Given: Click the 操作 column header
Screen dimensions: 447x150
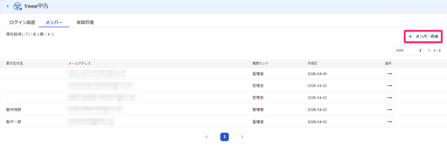Looking at the screenshot, I should [388, 64].
